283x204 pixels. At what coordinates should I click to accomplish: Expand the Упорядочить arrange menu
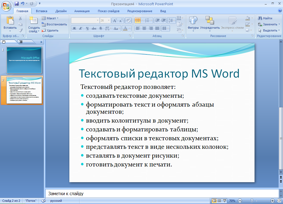click(210, 24)
